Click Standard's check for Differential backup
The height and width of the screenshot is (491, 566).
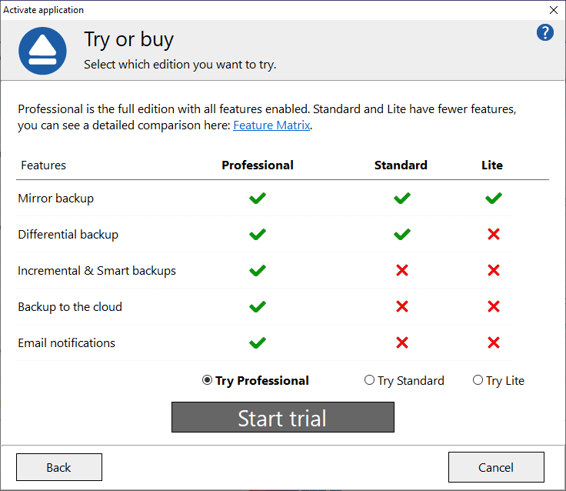(401, 234)
